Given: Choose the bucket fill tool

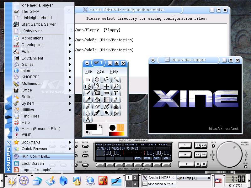Looking at the screenshot, I should [x=97, y=100].
